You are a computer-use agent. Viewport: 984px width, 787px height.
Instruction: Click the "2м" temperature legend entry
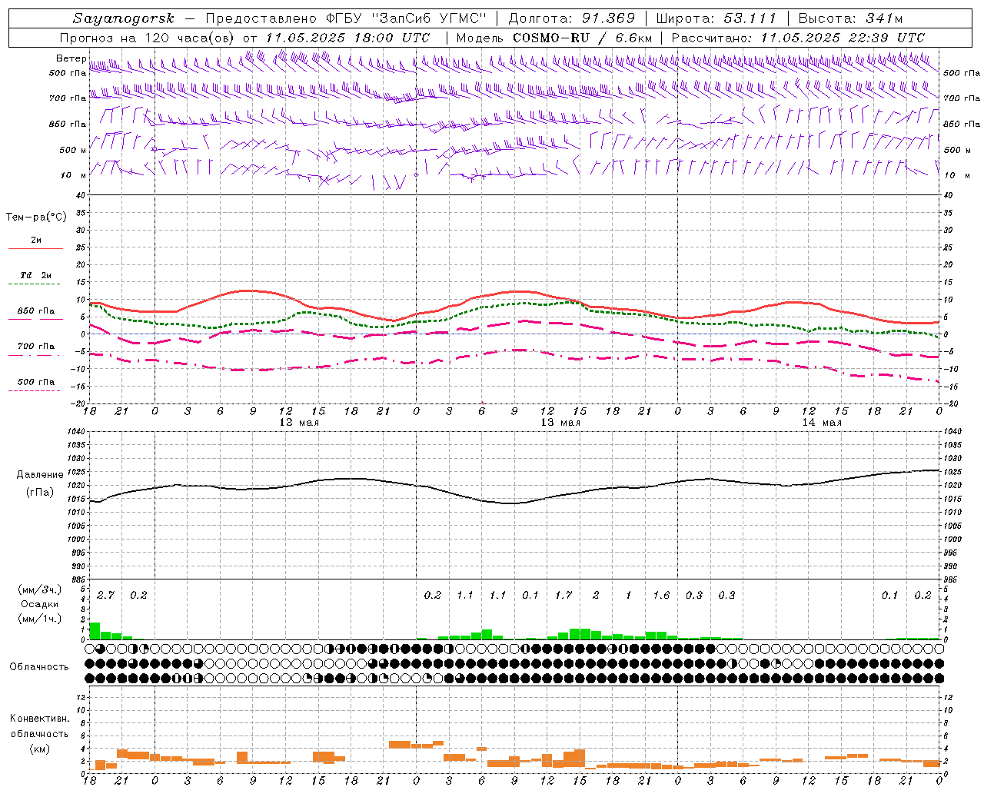coord(36,241)
